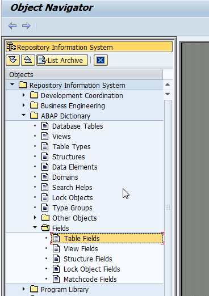This screenshot has height=296, width=209.
Task: Select the Matchcode Fields tree entry
Action: click(x=90, y=279)
